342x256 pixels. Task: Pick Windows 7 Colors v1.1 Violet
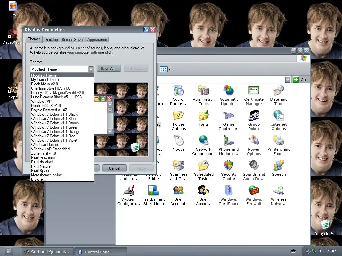coord(62,140)
